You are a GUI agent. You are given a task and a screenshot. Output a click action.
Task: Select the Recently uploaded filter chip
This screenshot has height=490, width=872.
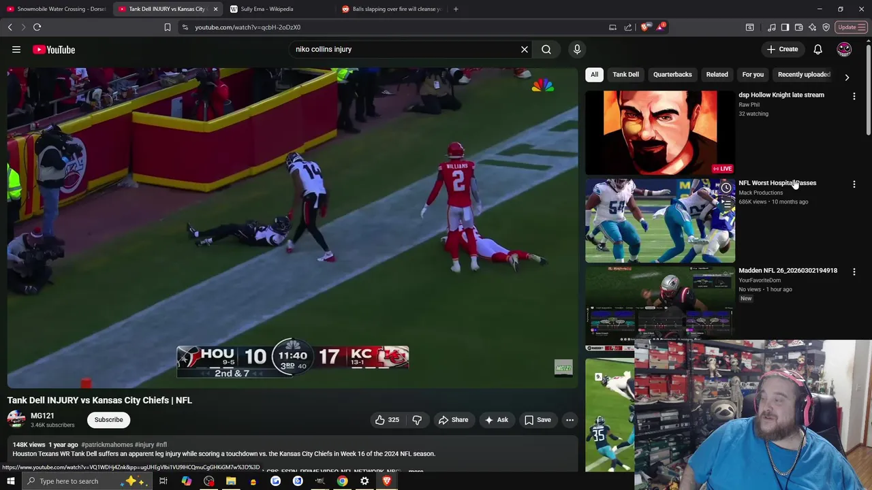pyautogui.click(x=804, y=74)
